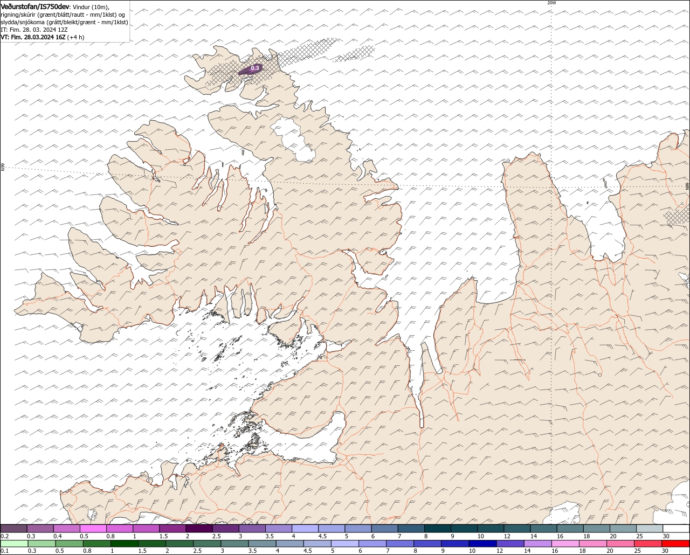Pick lower legend swatch between 25 and 30
The image size is (690, 555).
tap(648, 544)
